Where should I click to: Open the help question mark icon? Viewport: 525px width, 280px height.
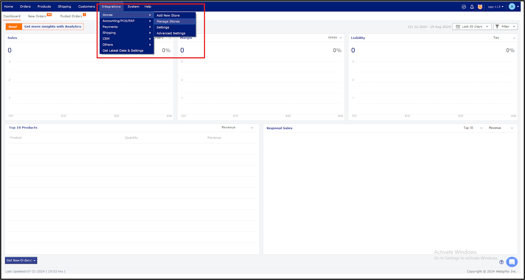[x=501, y=262]
